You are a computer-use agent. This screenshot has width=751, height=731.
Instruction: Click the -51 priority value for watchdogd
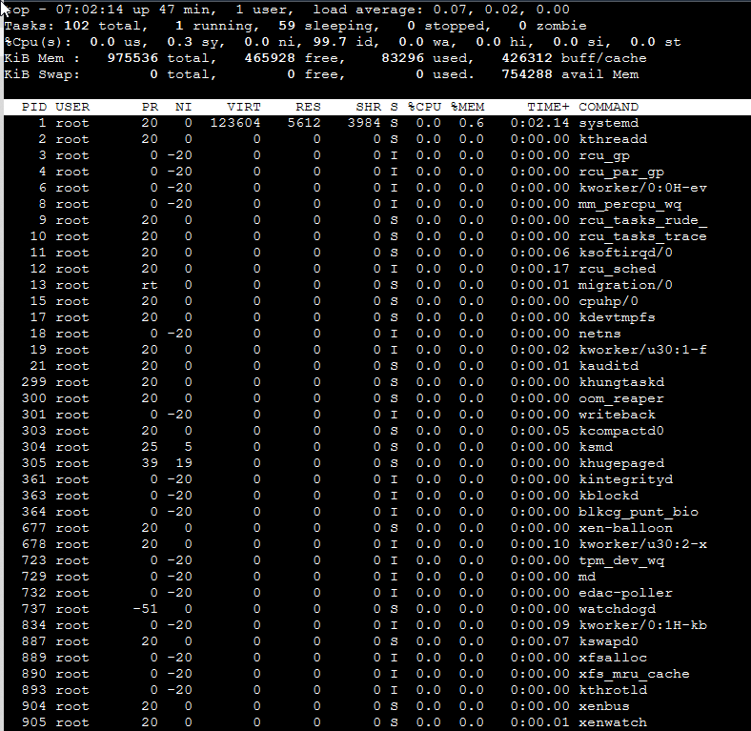point(146,609)
